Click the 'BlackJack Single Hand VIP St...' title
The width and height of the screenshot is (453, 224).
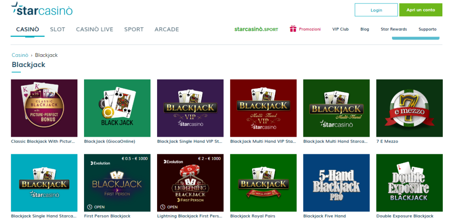coord(189,142)
